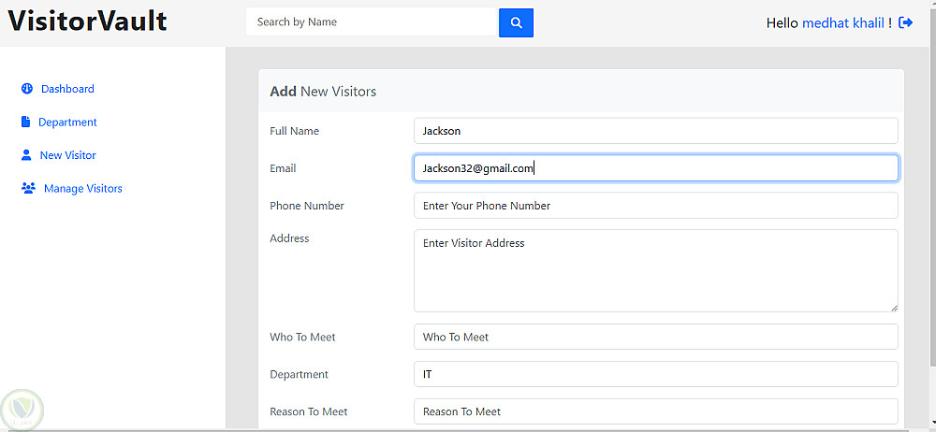This screenshot has width=936, height=432.
Task: Click the Full Name input field
Action: point(655,131)
